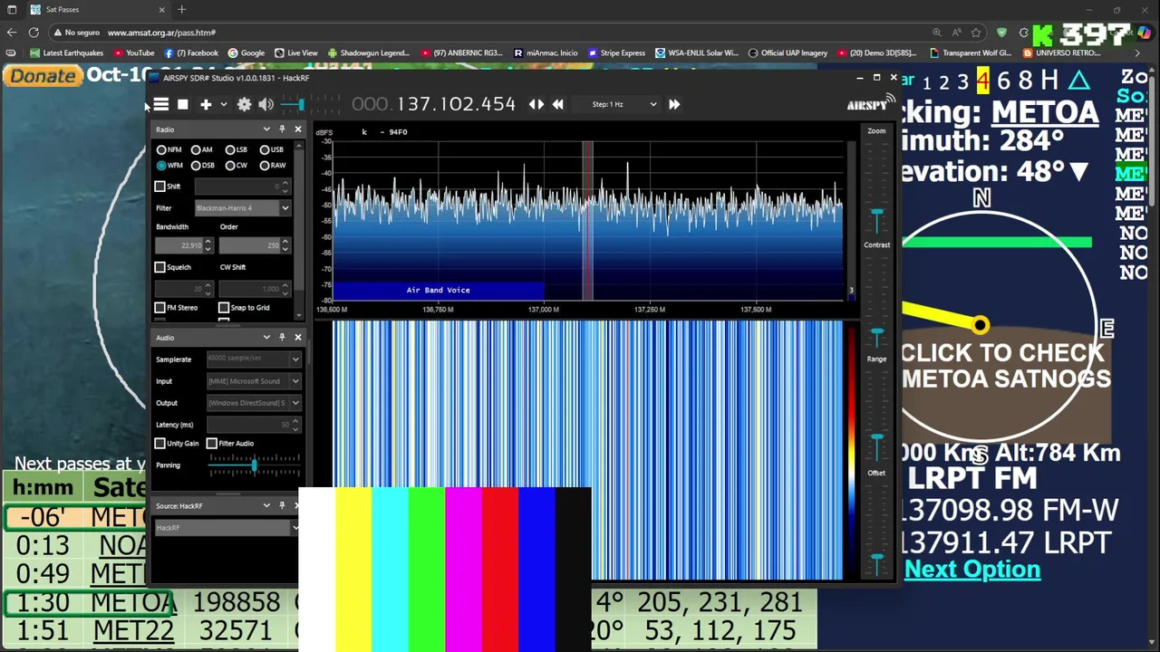The height and width of the screenshot is (652, 1160).
Task: Click the fast-forward frequency step icon
Action: pyautogui.click(x=674, y=104)
